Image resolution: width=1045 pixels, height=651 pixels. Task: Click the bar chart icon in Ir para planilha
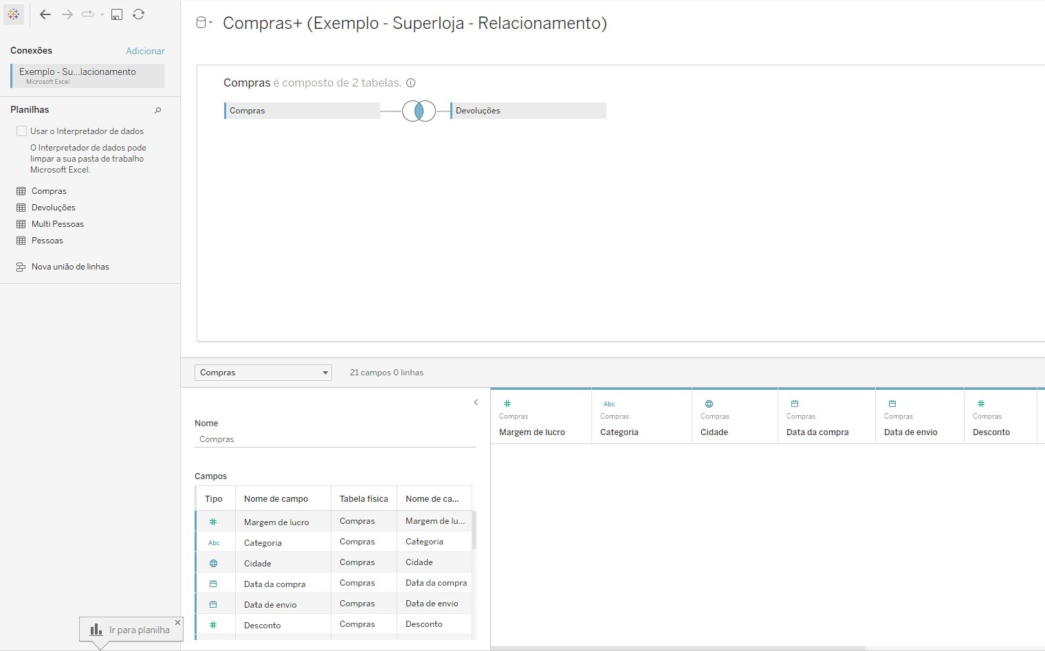[96, 630]
